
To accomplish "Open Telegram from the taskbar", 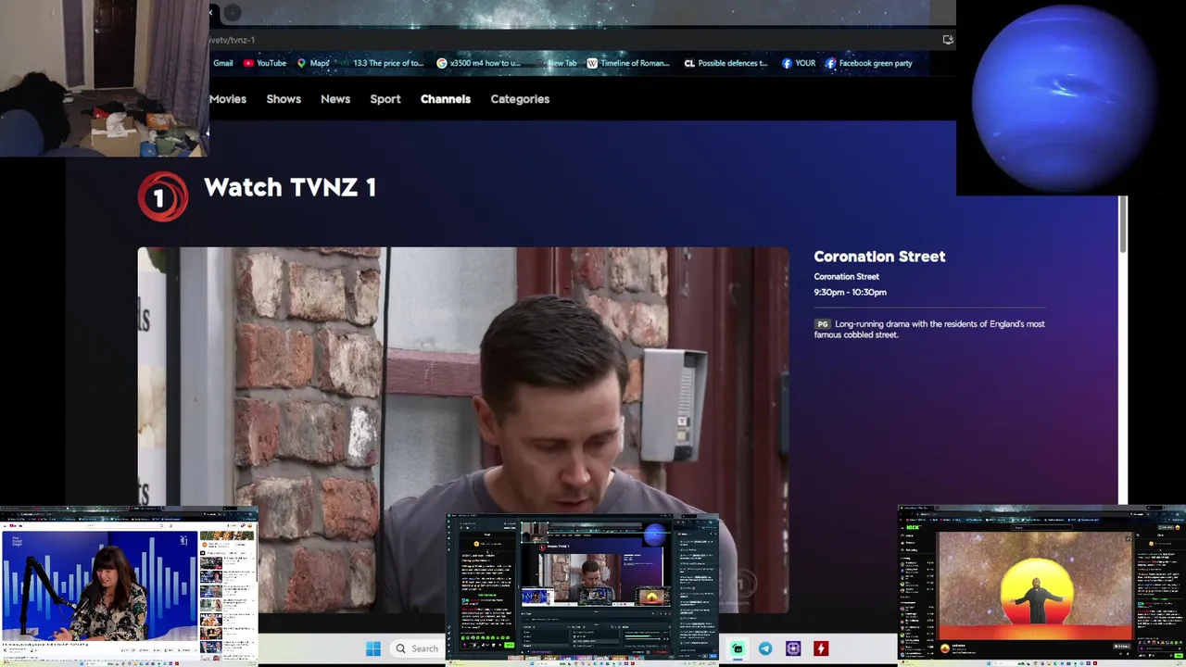I will coord(765,648).
